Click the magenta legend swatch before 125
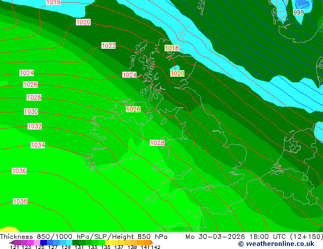Screen dimensions: 323x249 [x=30, y=242]
